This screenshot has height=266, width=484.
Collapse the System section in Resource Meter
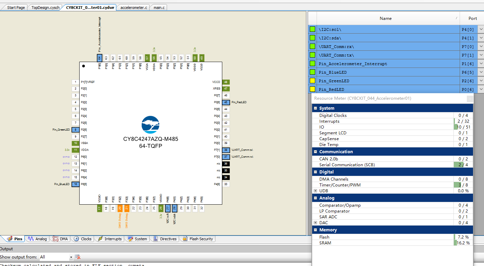pyautogui.click(x=316, y=108)
